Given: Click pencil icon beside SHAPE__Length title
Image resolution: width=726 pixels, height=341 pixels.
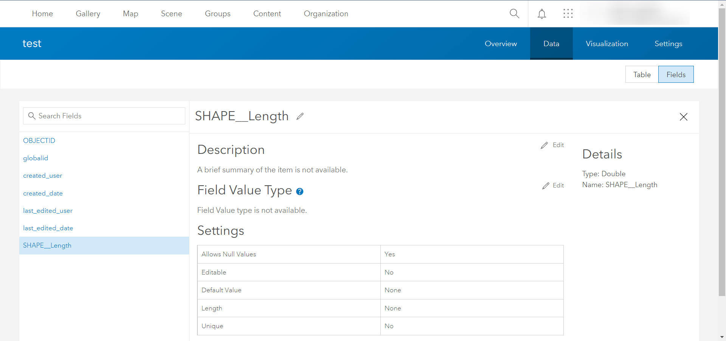Looking at the screenshot, I should pyautogui.click(x=300, y=116).
